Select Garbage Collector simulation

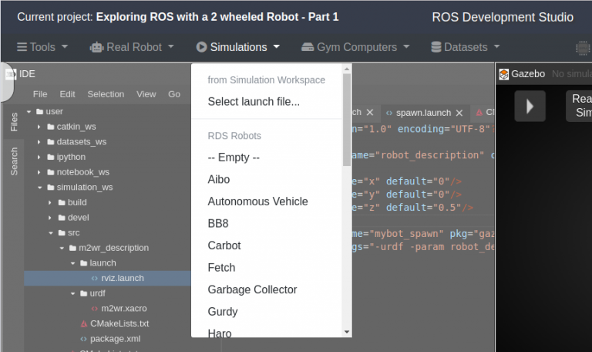pos(252,289)
